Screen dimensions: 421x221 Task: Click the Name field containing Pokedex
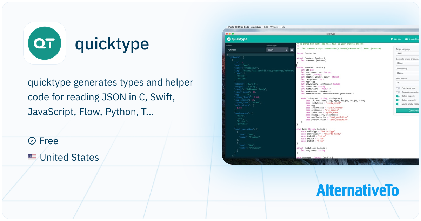pos(245,50)
